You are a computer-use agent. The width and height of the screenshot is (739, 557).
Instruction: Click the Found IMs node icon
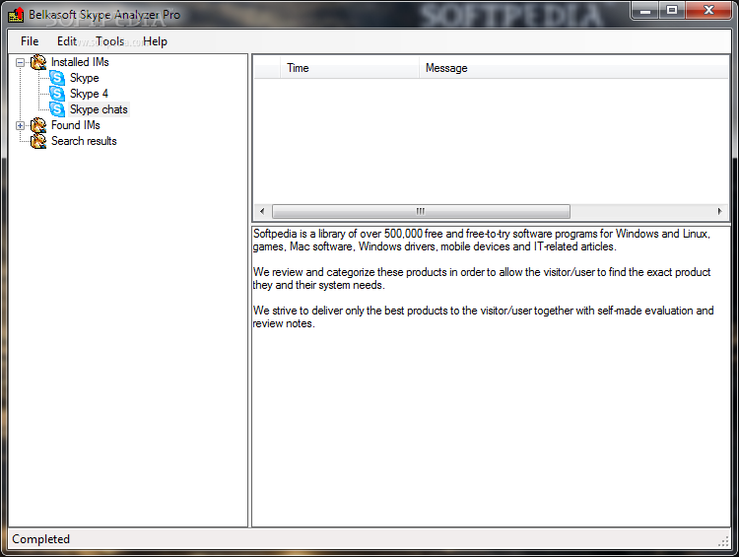coord(38,125)
